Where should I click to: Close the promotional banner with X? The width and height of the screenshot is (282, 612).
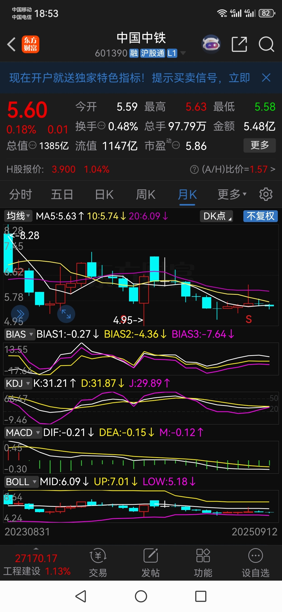[x=266, y=78]
